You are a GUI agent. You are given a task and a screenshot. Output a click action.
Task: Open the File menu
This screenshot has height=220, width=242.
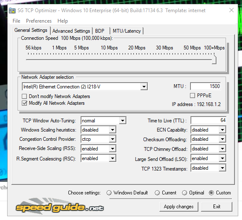[16, 21]
